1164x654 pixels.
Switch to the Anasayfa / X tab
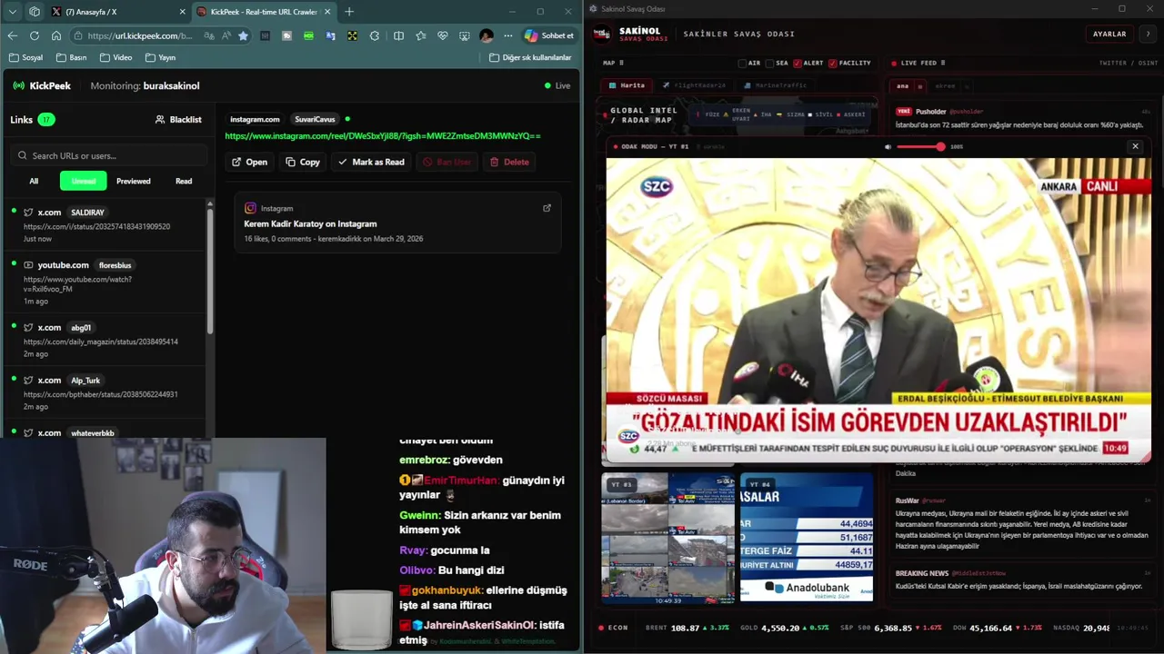(118, 12)
